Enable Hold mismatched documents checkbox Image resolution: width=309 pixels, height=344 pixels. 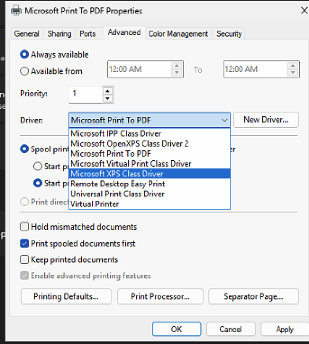tap(24, 227)
